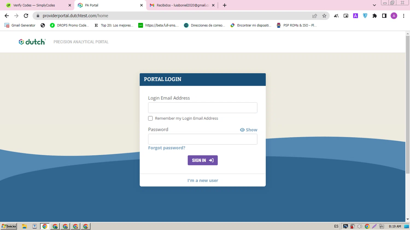This screenshot has width=410, height=230.
Task: Open the I'm a new user link
Action: 203,181
